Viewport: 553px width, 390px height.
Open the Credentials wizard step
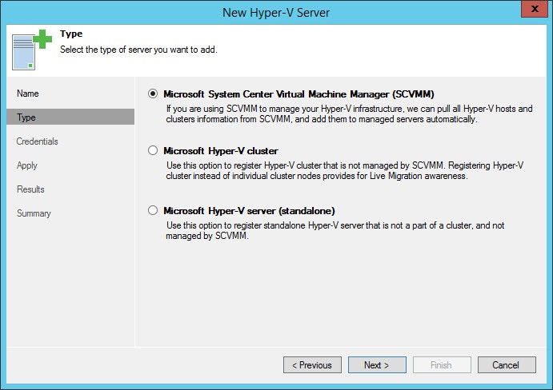coord(37,141)
